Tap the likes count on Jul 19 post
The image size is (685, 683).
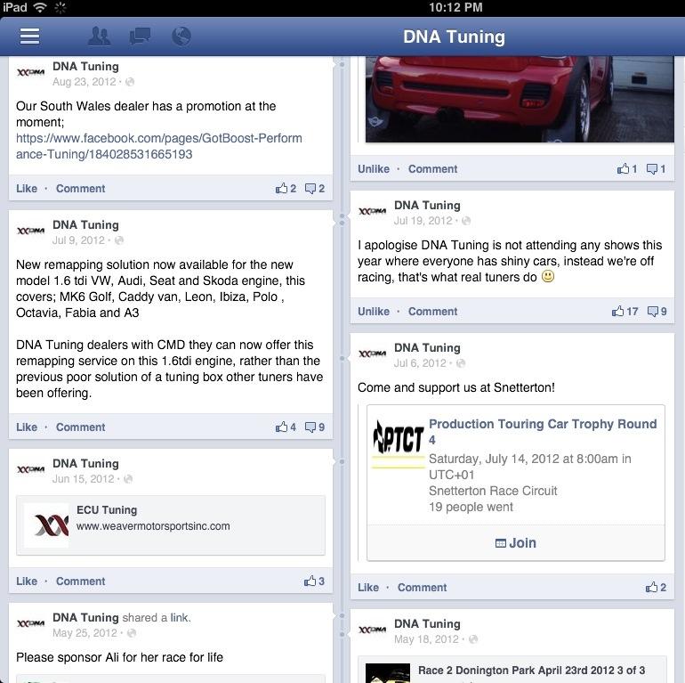point(625,312)
